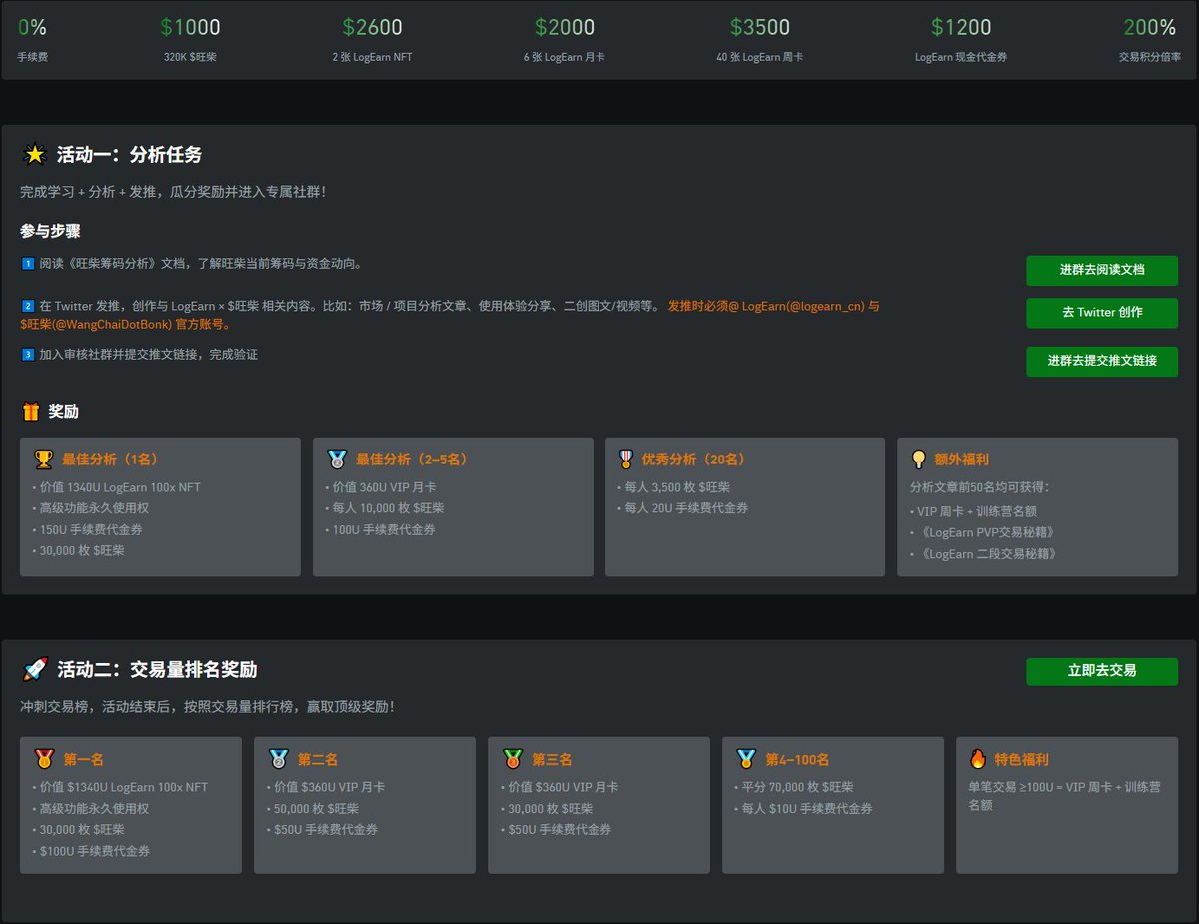
Task: Click the 进群去阅读文档 button
Action: (x=1102, y=270)
